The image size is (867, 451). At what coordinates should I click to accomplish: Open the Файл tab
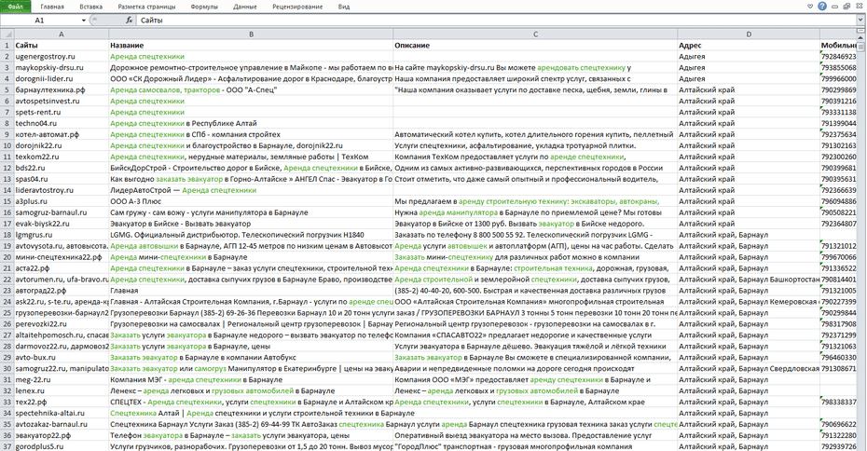click(x=16, y=6)
